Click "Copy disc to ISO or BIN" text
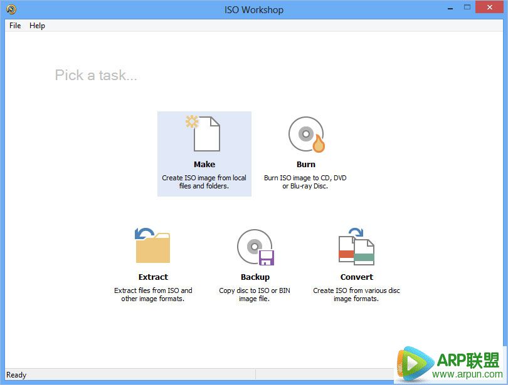508x385 pixels. [x=255, y=290]
